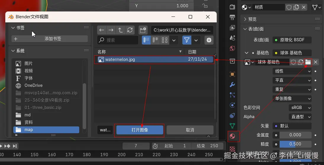This screenshot has width=324, height=165.
Task: Open the Modifiers wrench tab
Action: point(232,85)
